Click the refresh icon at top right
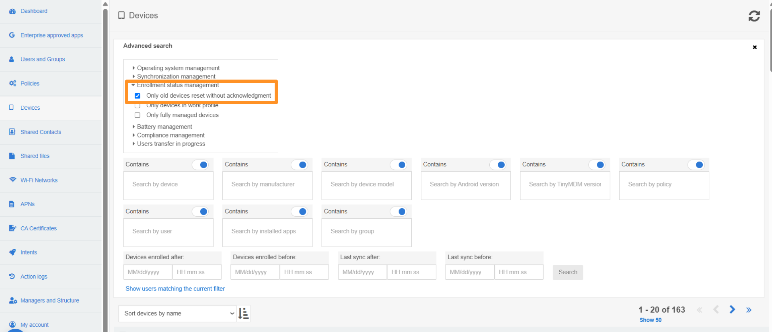Screen dimensions: 772x332 pyautogui.click(x=754, y=16)
